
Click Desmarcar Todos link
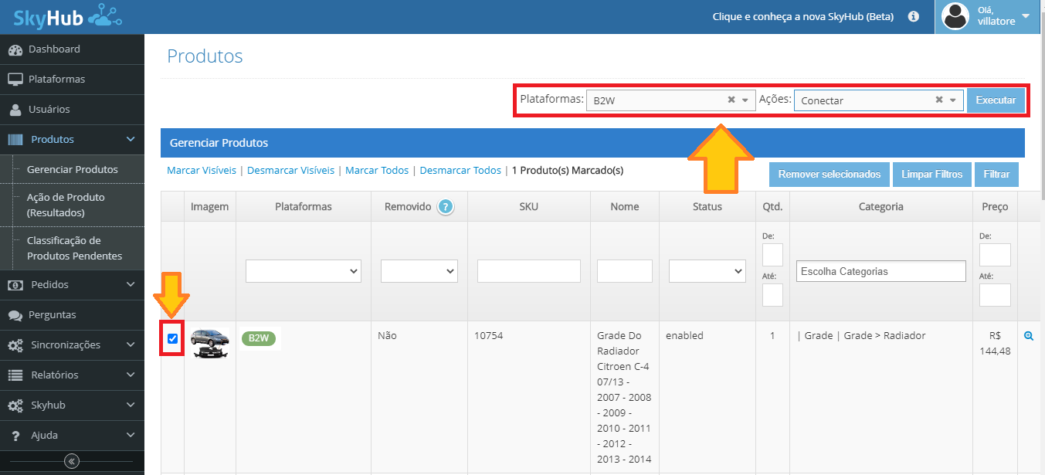(x=460, y=171)
